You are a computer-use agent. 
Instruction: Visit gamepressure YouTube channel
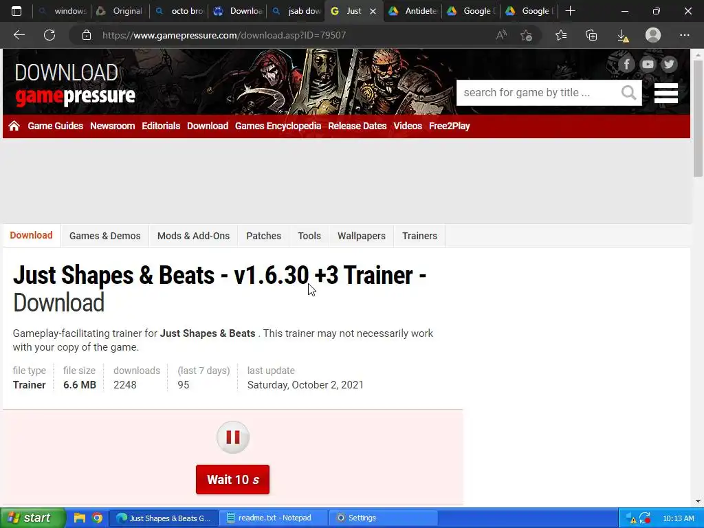pyautogui.click(x=648, y=64)
